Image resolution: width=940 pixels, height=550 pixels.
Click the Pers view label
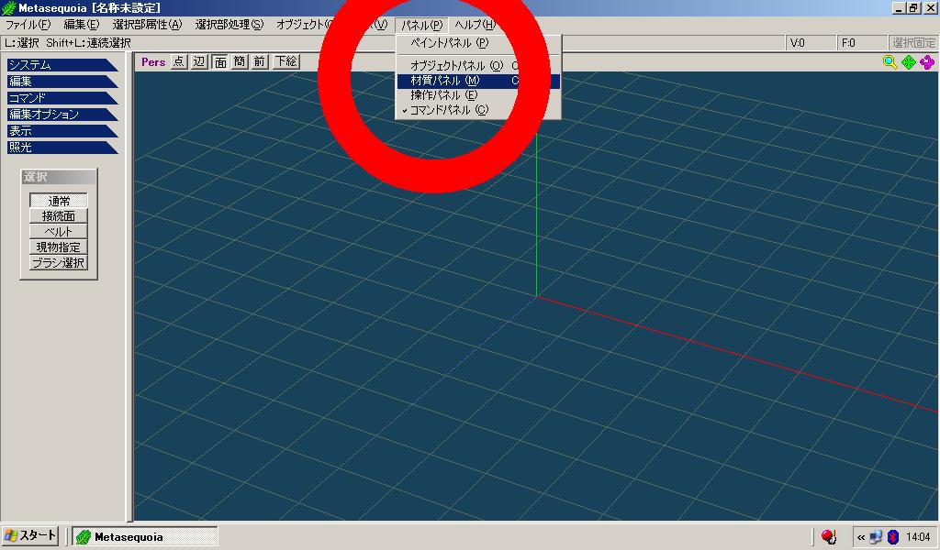[153, 61]
